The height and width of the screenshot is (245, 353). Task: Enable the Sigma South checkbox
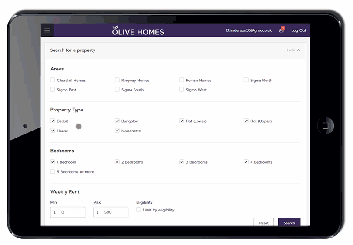point(117,90)
